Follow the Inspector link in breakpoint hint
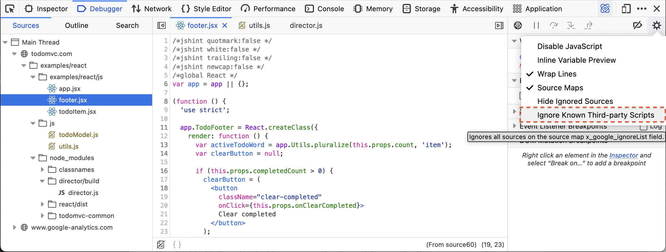This screenshot has width=666, height=252. [x=623, y=155]
